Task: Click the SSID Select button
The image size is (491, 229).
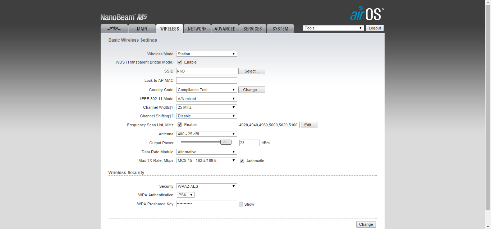Action: pyautogui.click(x=252, y=71)
